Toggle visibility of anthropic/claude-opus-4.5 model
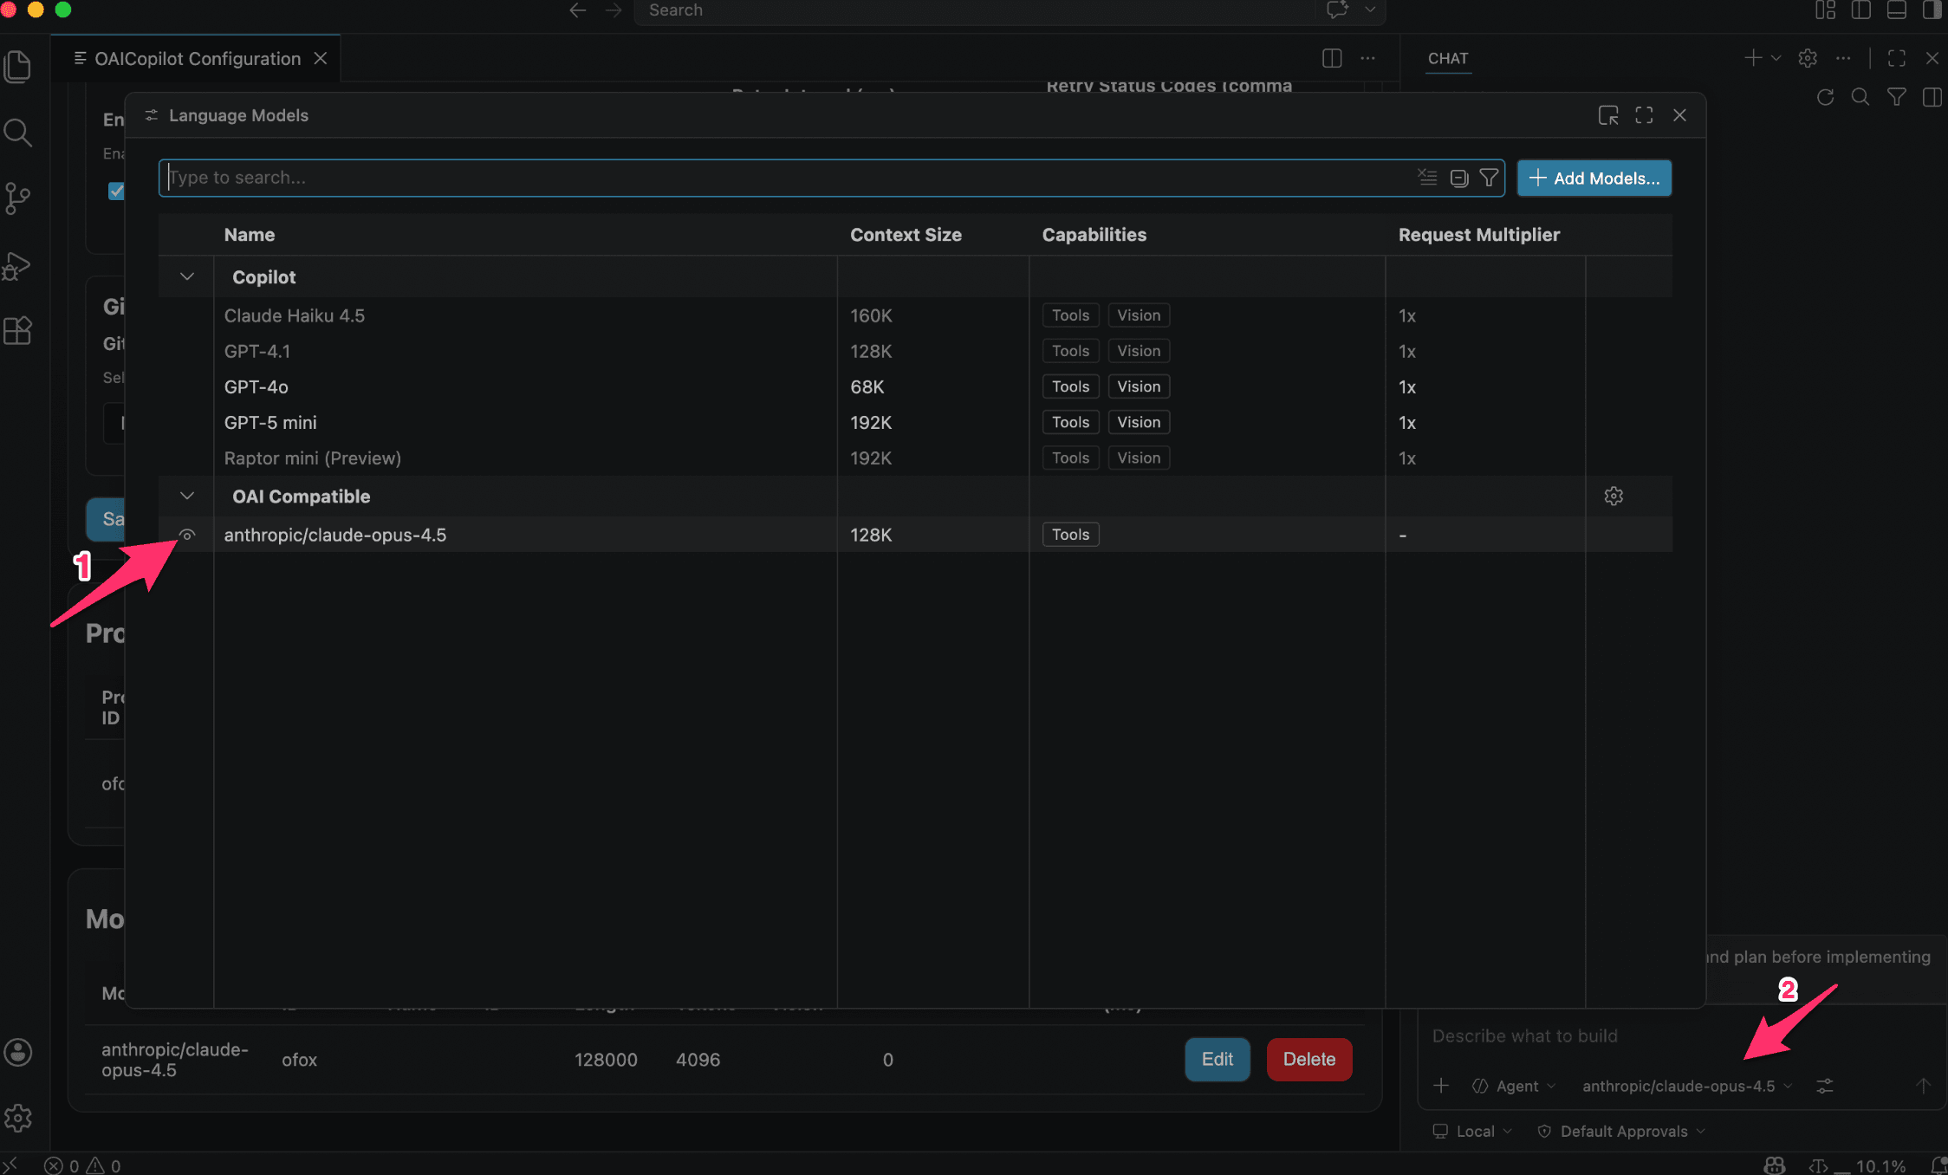Viewport: 1948px width, 1175px height. (187, 535)
